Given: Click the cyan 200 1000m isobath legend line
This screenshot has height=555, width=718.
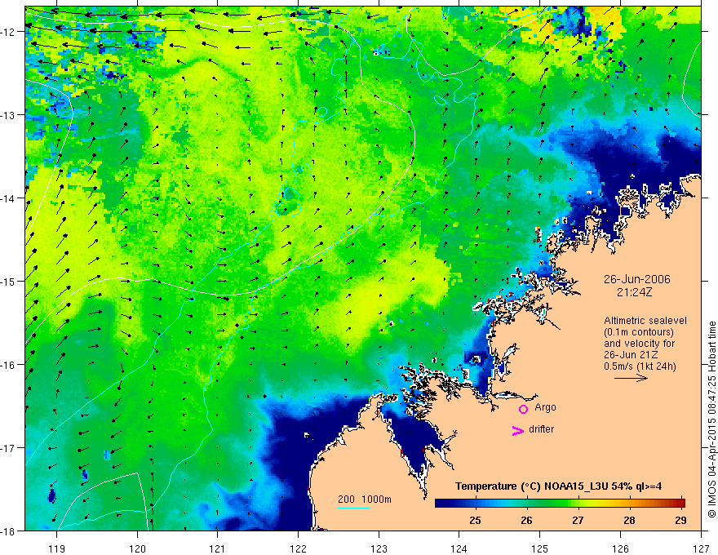Looking at the screenshot, I should (354, 508).
